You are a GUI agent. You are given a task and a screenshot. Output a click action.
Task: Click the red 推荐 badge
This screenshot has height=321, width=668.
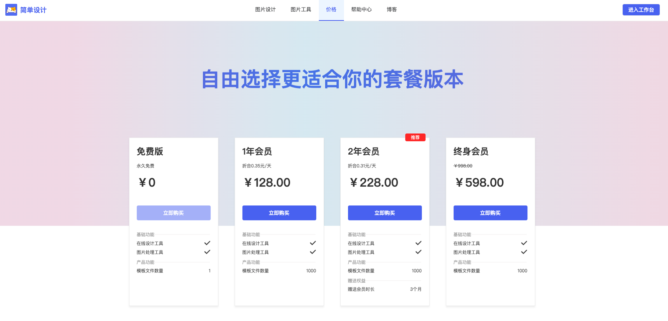point(415,137)
